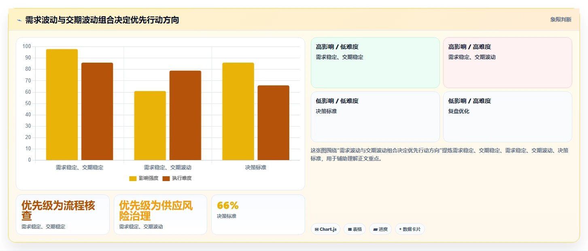588x251 pixels.
Task: Toggle the 执行难度 legend swatch
Action: coord(166,178)
